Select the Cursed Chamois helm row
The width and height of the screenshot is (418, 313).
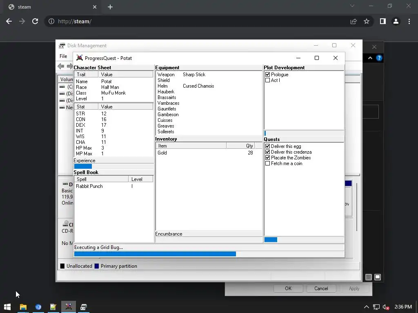(x=209, y=86)
